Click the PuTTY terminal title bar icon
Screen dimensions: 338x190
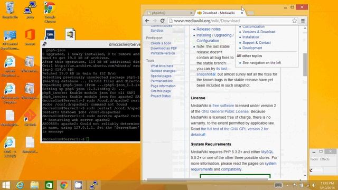click(44, 44)
